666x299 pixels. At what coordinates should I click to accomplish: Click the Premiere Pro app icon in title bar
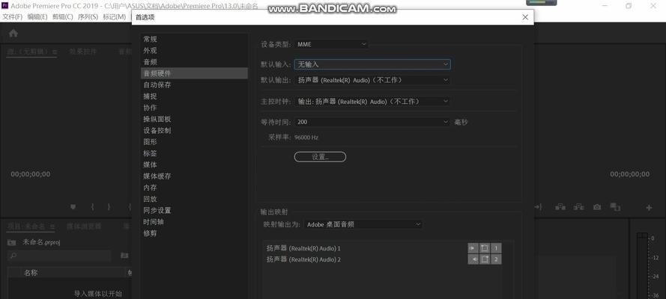5,5
